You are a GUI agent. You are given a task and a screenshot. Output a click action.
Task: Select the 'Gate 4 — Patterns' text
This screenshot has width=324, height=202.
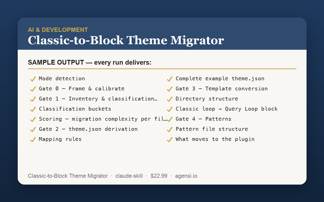click(204, 119)
